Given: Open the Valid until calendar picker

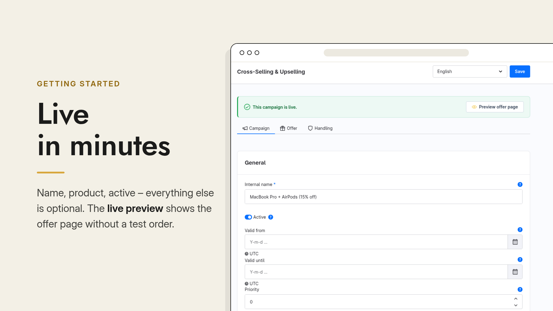Looking at the screenshot, I should (515, 272).
